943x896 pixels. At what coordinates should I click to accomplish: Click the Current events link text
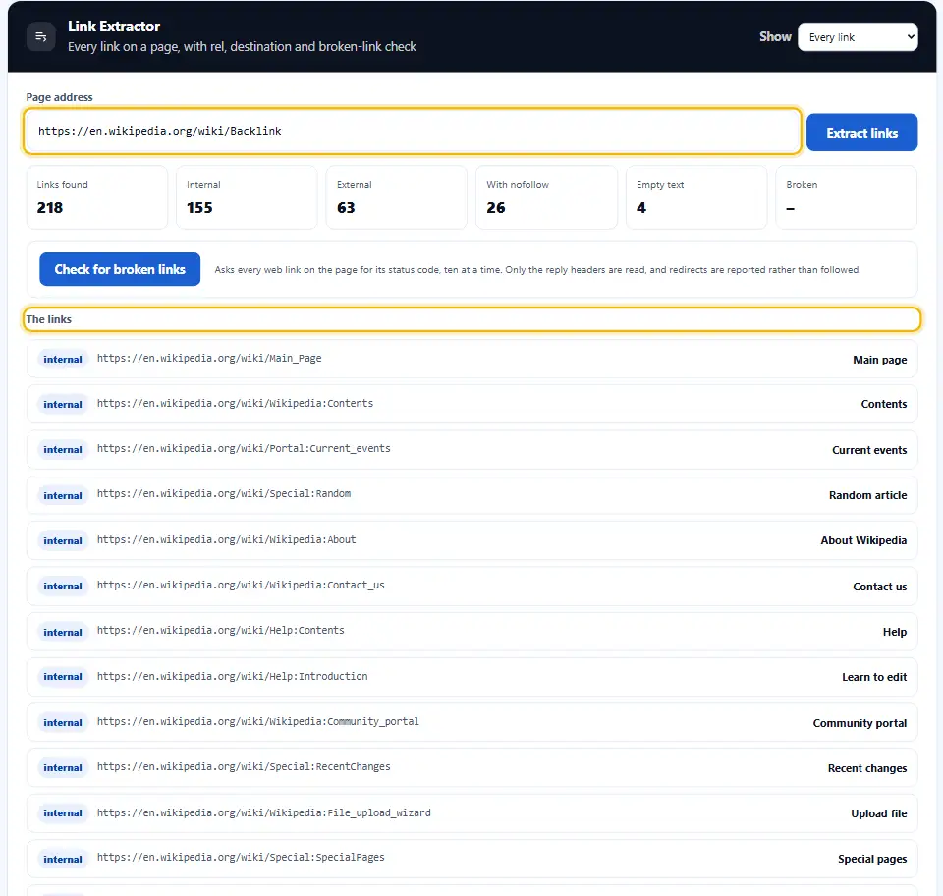tap(869, 450)
